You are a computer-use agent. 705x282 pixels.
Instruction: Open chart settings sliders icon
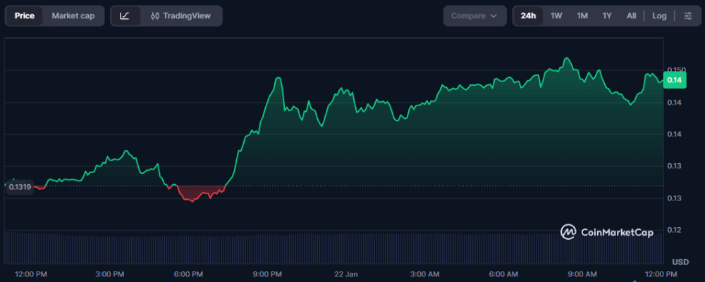pyautogui.click(x=687, y=15)
